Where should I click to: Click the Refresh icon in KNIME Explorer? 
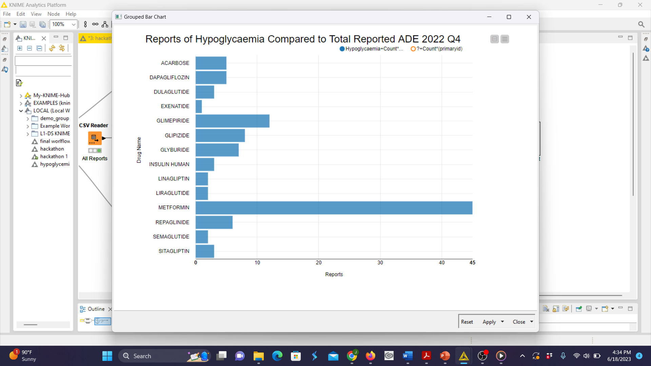pyautogui.click(x=52, y=48)
